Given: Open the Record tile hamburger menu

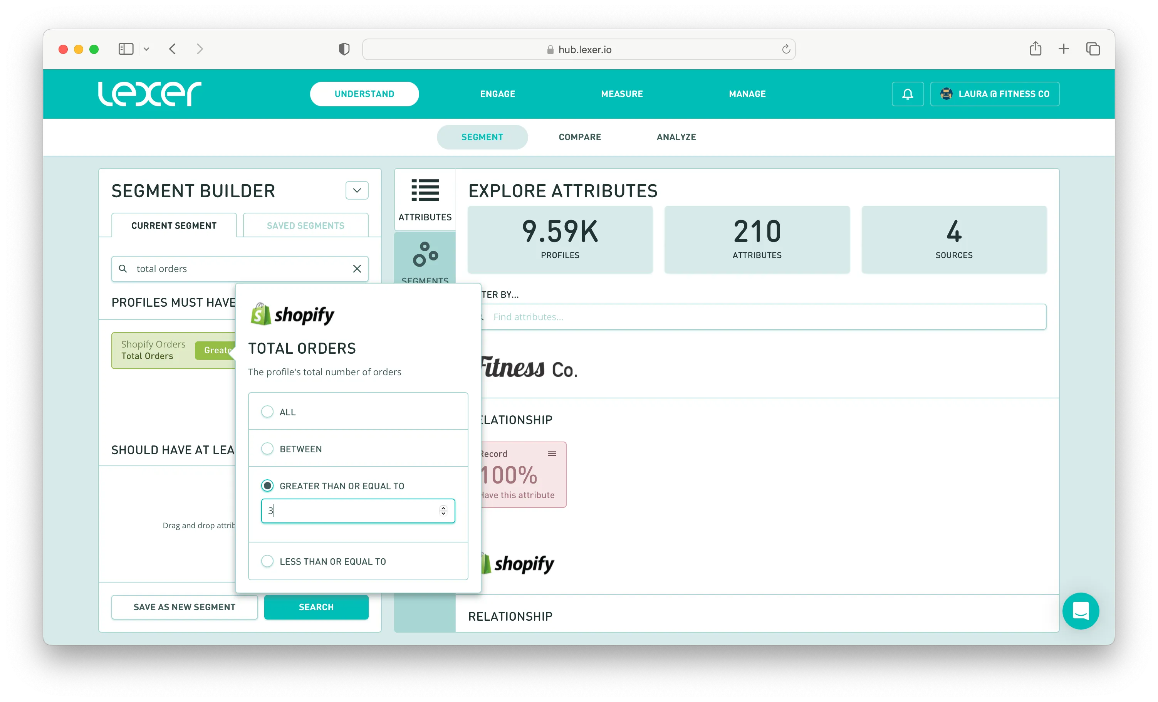Looking at the screenshot, I should [x=552, y=453].
